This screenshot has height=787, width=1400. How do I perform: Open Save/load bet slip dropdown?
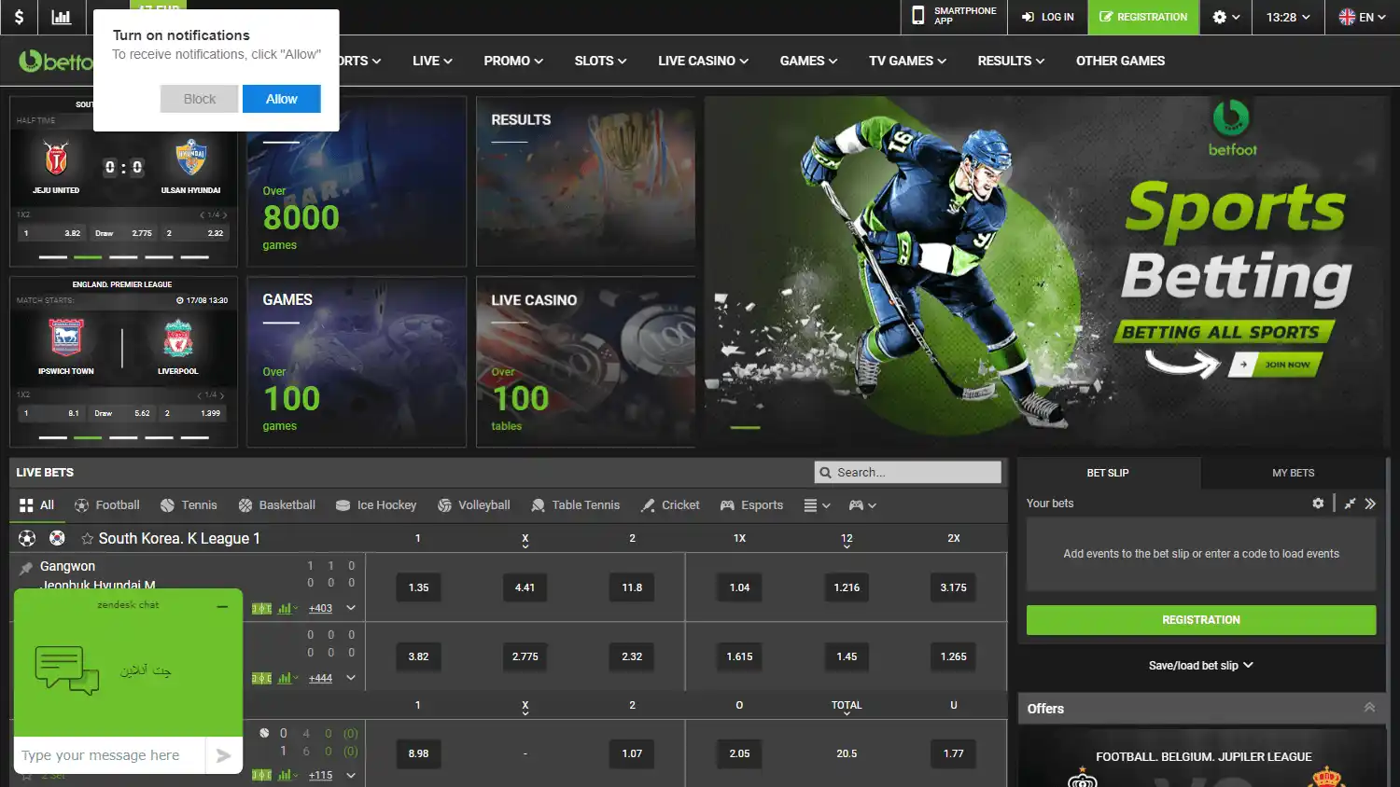coord(1201,666)
